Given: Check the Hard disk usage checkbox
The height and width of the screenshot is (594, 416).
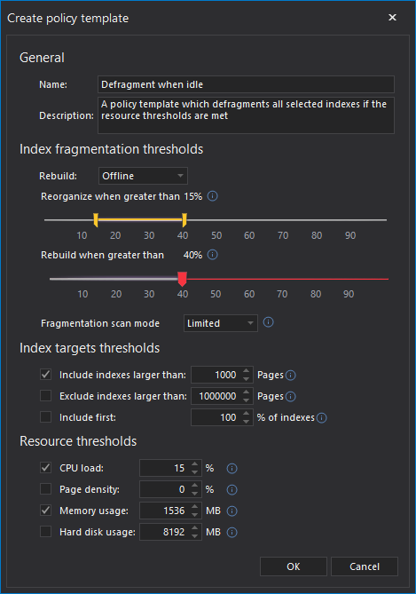Looking at the screenshot, I should coord(46,532).
